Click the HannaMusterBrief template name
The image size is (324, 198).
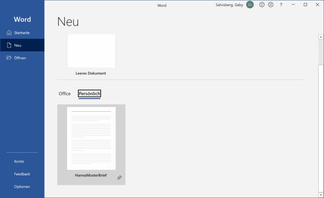tap(91, 175)
